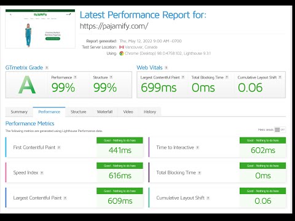Click the https://pajamify.com/ URL link
Viewport: 295px width, 221px height.
(114, 26)
